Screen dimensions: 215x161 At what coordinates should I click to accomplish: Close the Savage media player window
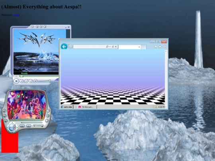pyautogui.click(x=69, y=27)
